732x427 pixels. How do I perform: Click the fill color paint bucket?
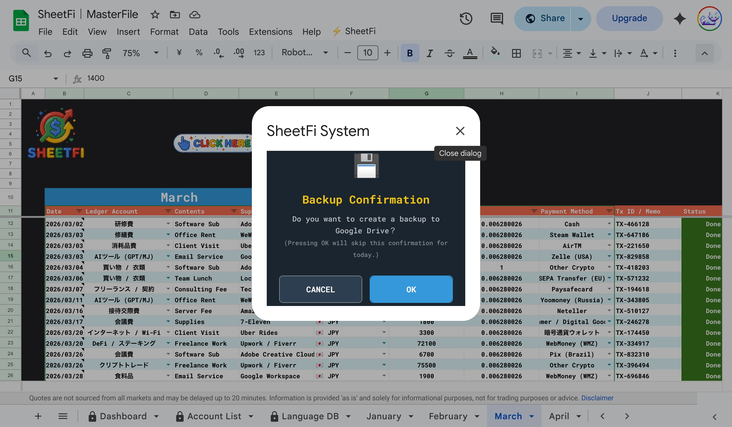(x=495, y=52)
